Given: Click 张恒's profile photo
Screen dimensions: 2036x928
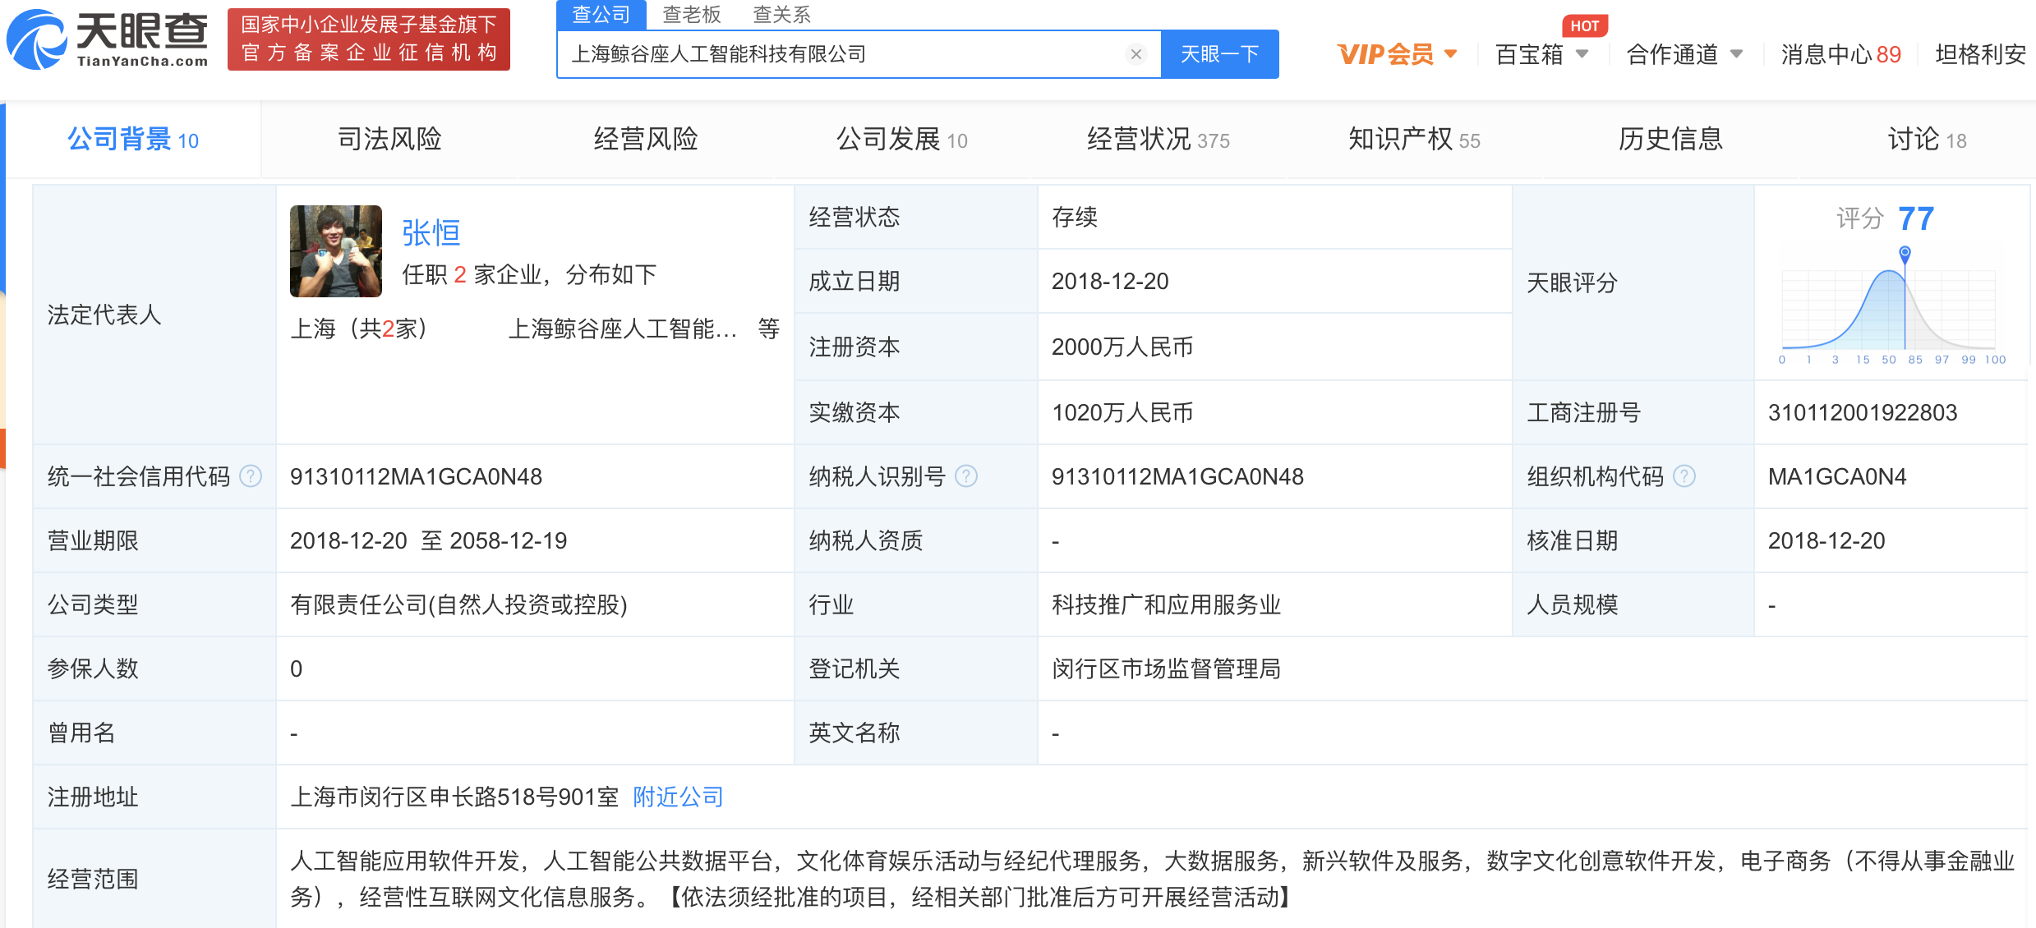Looking at the screenshot, I should pos(336,251).
